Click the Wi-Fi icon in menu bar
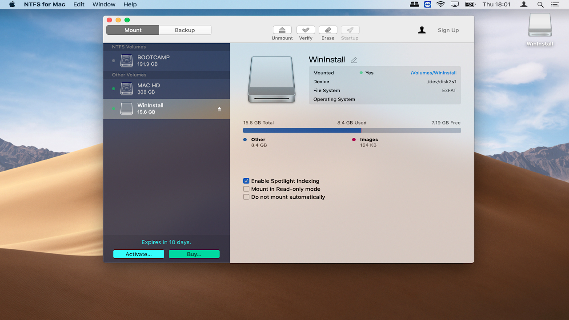569x320 pixels. pyautogui.click(x=441, y=4)
